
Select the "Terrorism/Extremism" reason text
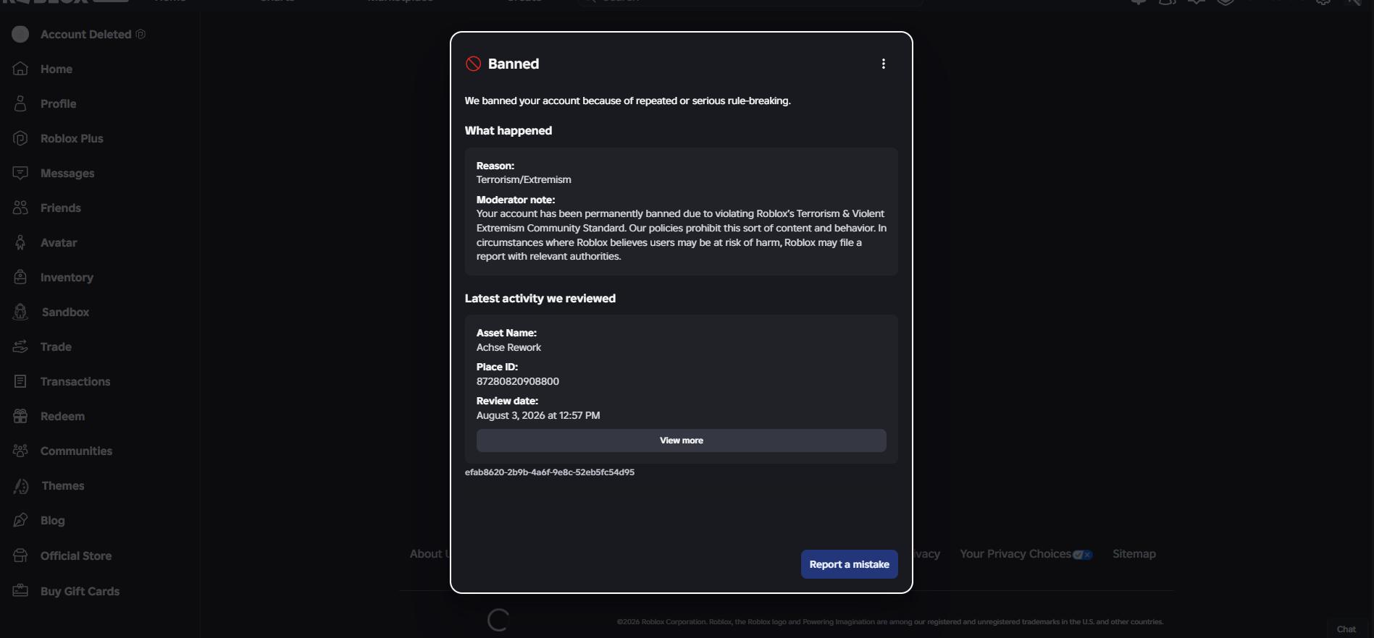(524, 179)
